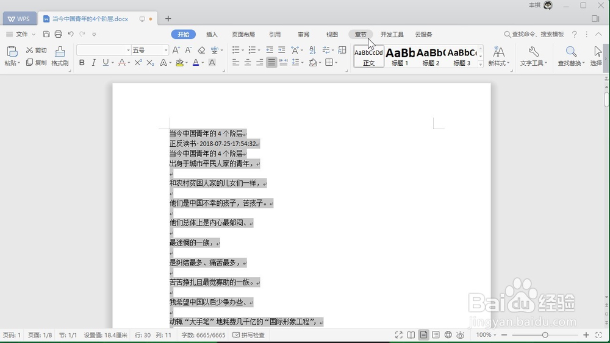
Task: Click the eye protection mode icon
Action: (461, 335)
